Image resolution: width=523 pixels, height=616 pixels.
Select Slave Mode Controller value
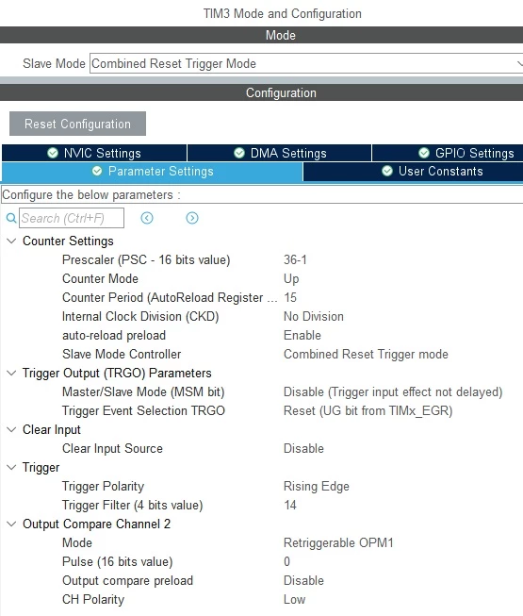[366, 354]
